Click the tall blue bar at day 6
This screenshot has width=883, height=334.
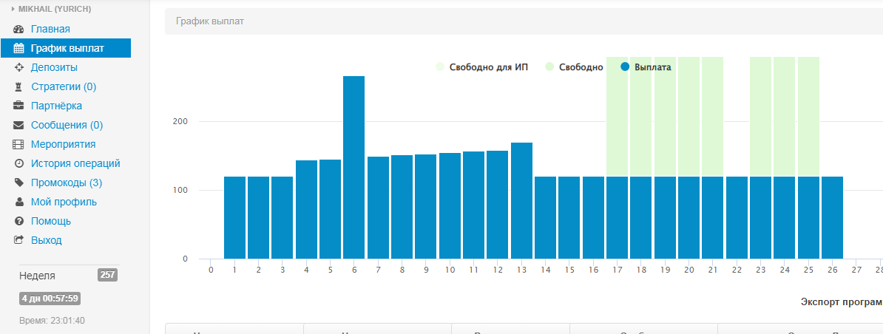click(x=353, y=167)
